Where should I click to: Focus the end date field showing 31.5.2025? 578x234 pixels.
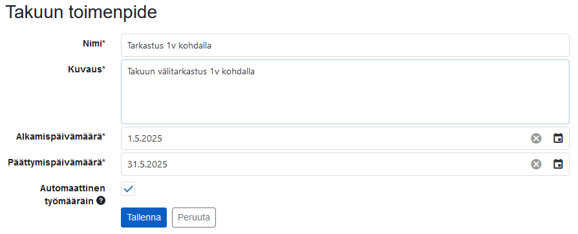[x=325, y=164]
